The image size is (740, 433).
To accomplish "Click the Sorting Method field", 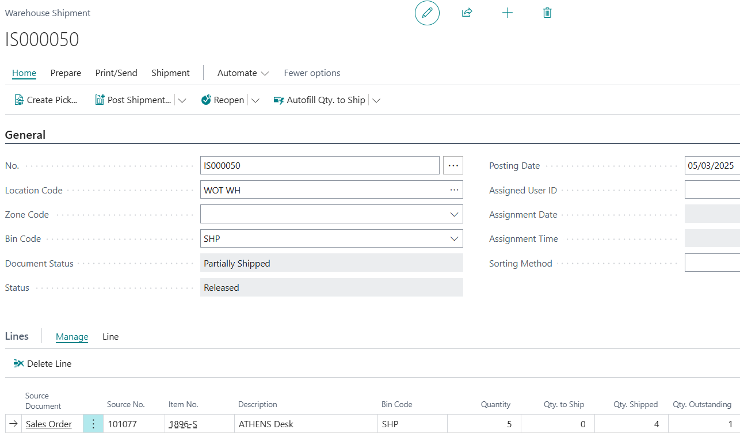I will click(712, 263).
